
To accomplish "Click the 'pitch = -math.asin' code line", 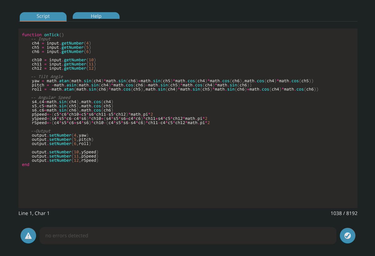I will tap(142, 85).
